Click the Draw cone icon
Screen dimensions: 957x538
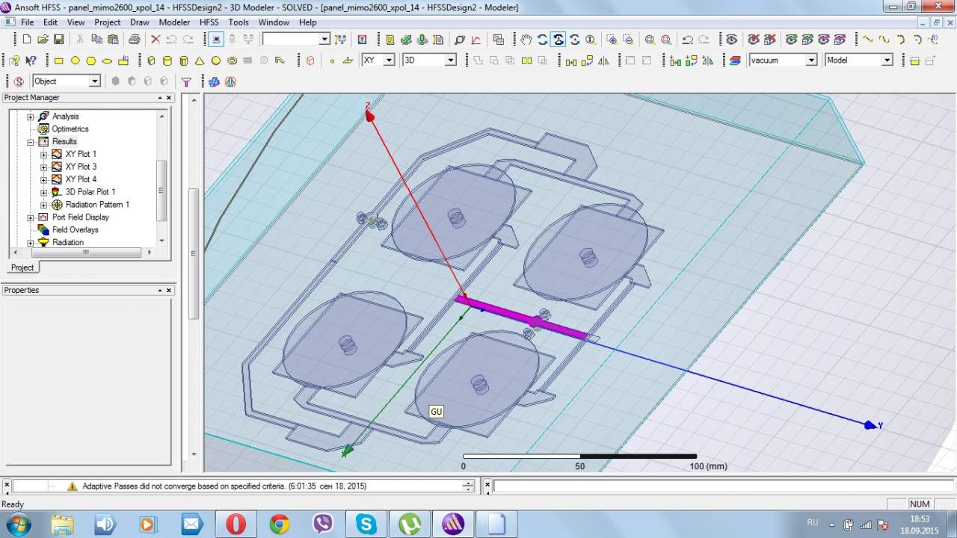200,61
